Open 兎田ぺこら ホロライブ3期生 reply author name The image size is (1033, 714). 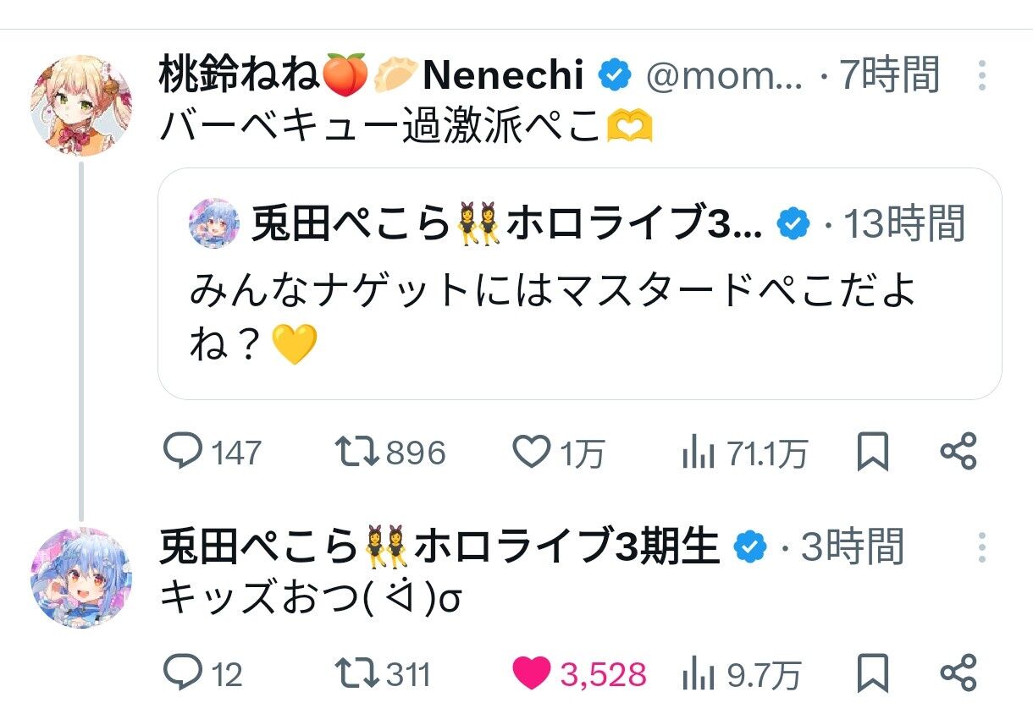click(439, 546)
